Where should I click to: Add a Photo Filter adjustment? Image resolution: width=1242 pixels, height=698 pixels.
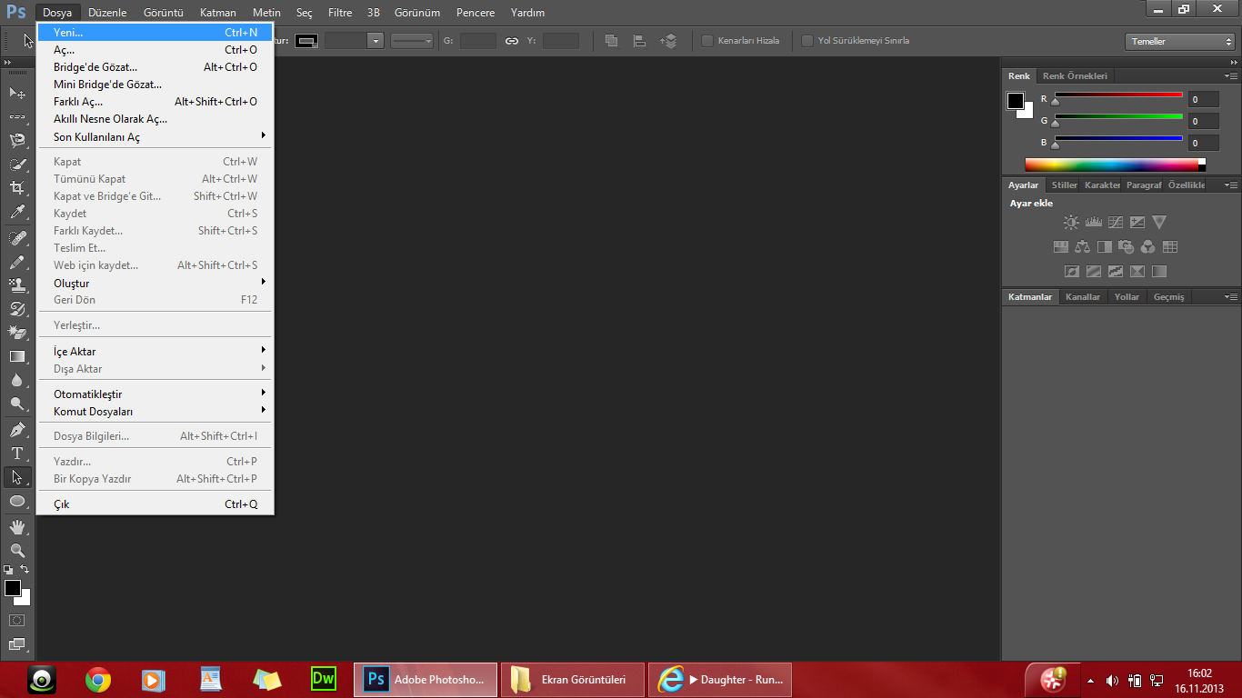point(1126,246)
